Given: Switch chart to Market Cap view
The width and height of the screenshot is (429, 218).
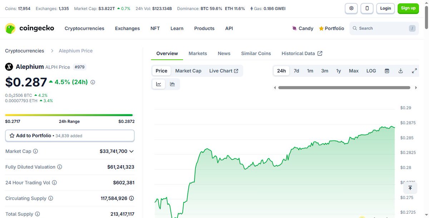Looking at the screenshot, I should [188, 71].
